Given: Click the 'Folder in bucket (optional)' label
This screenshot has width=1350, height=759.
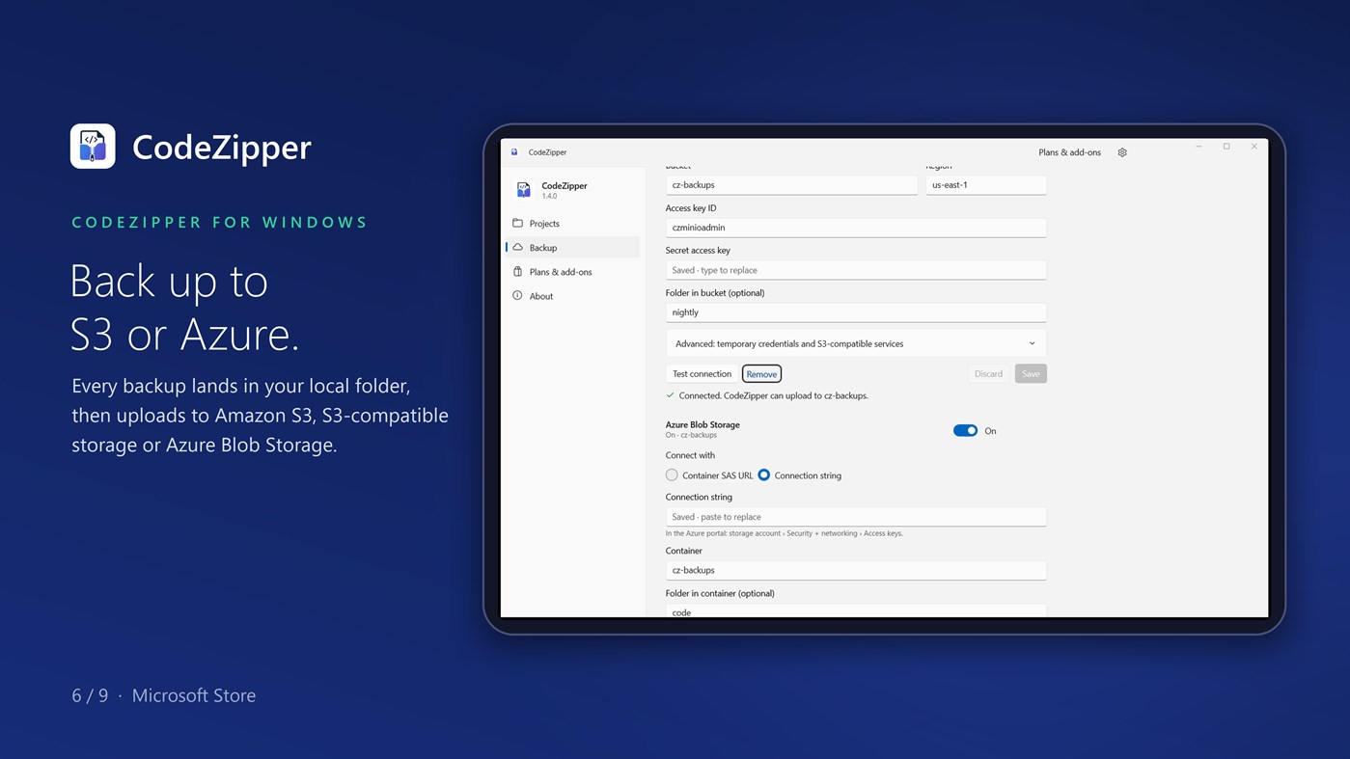Looking at the screenshot, I should tap(715, 293).
